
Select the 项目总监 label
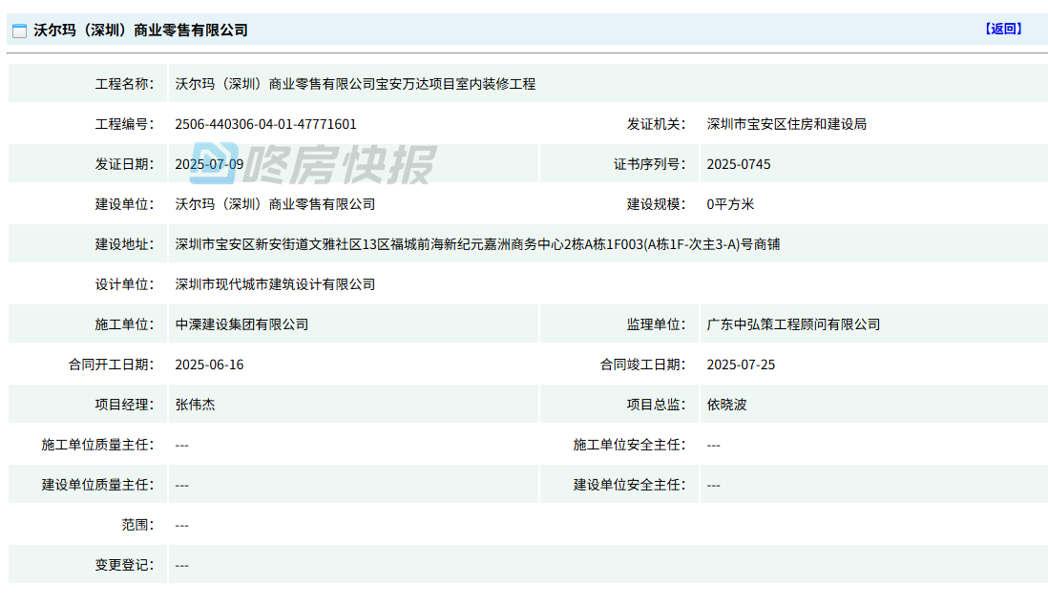[x=656, y=406]
